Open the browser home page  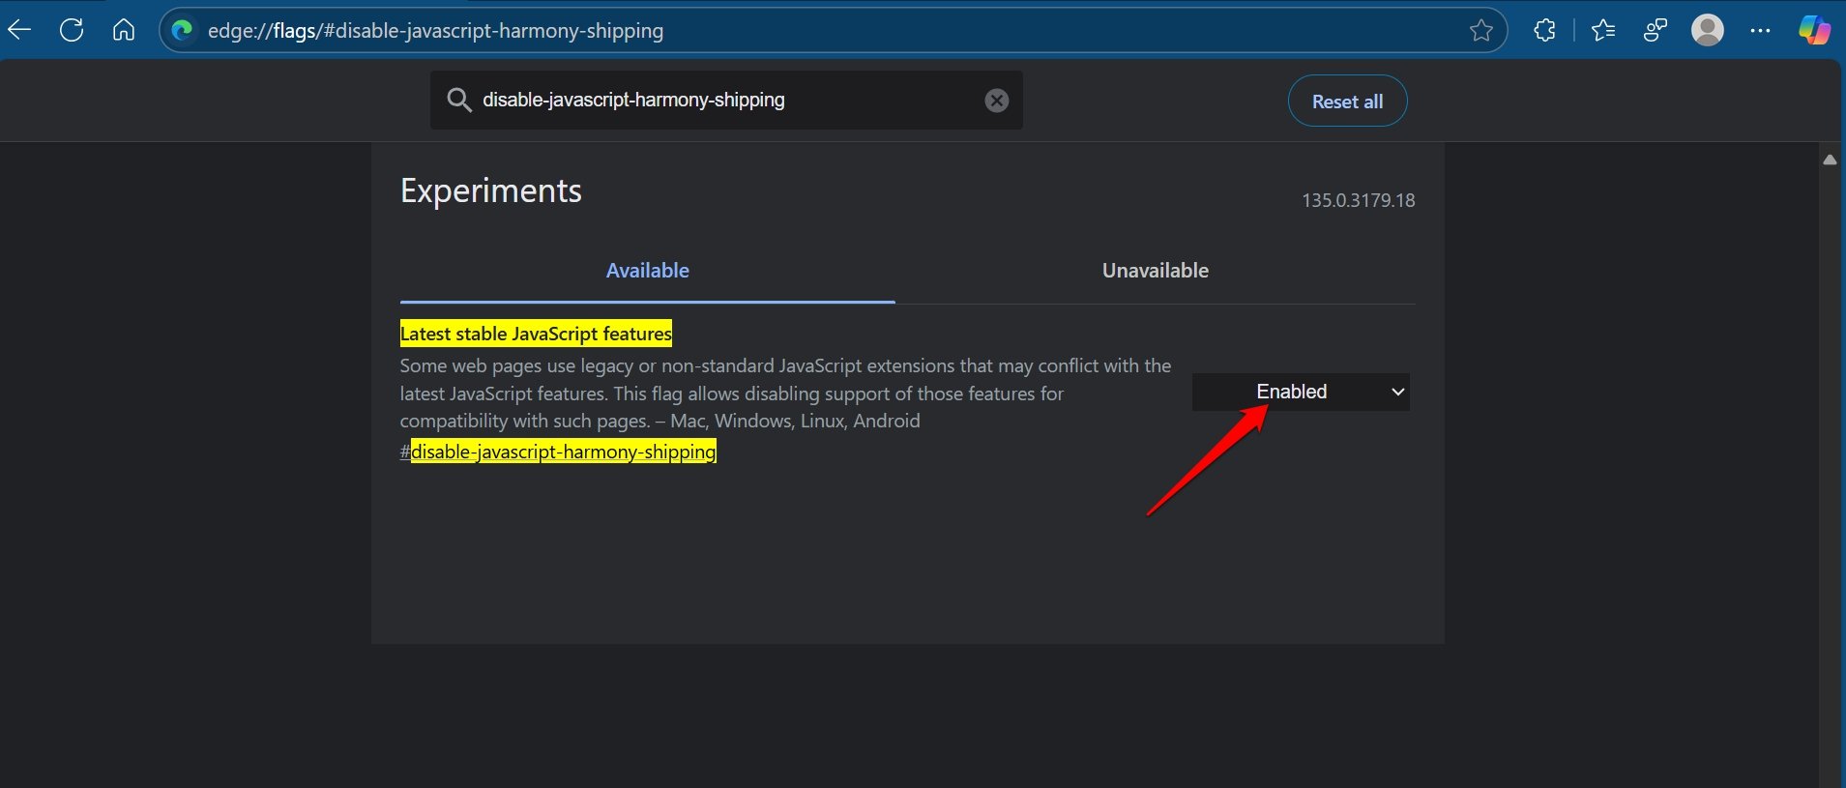click(x=124, y=30)
